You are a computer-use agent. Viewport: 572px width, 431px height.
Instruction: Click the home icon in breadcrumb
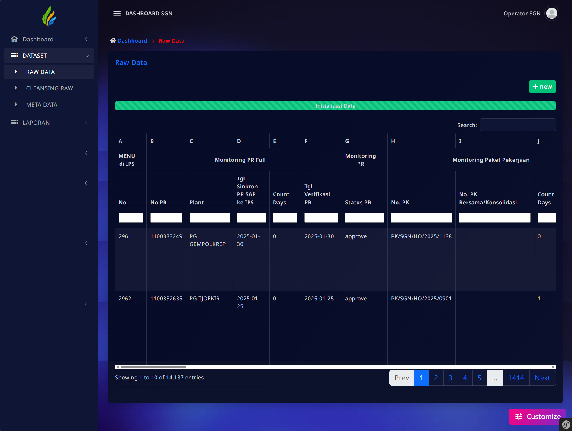(113, 40)
